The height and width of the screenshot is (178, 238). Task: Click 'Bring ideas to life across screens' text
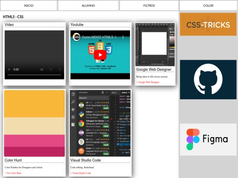[x=152, y=76]
